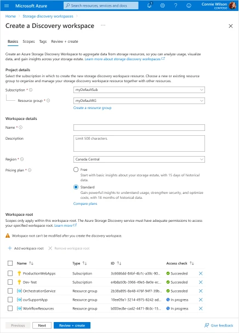This screenshot has width=239, height=333.
Task: Switch to Review + create tab
Action: [x=65, y=42]
